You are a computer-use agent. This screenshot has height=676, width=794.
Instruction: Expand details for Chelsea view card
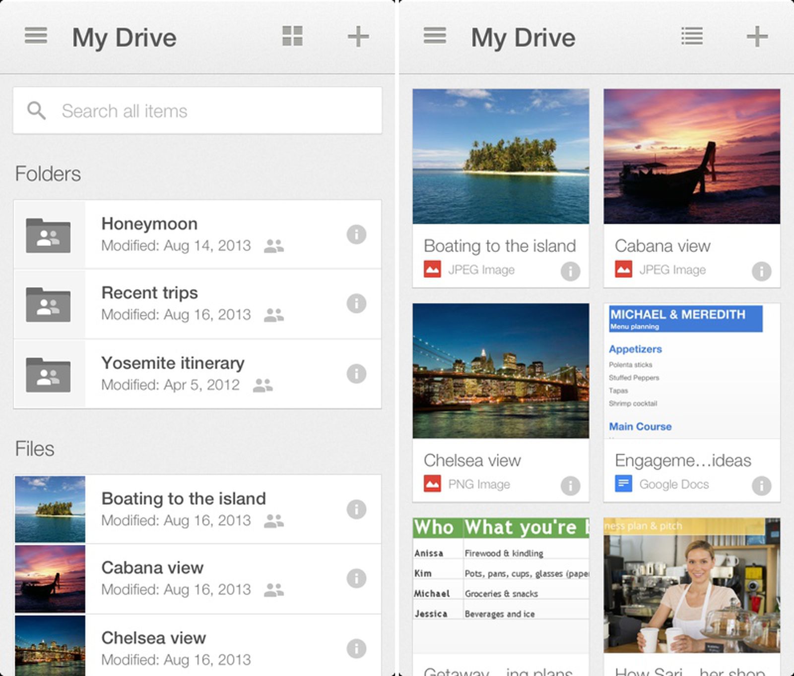570,486
